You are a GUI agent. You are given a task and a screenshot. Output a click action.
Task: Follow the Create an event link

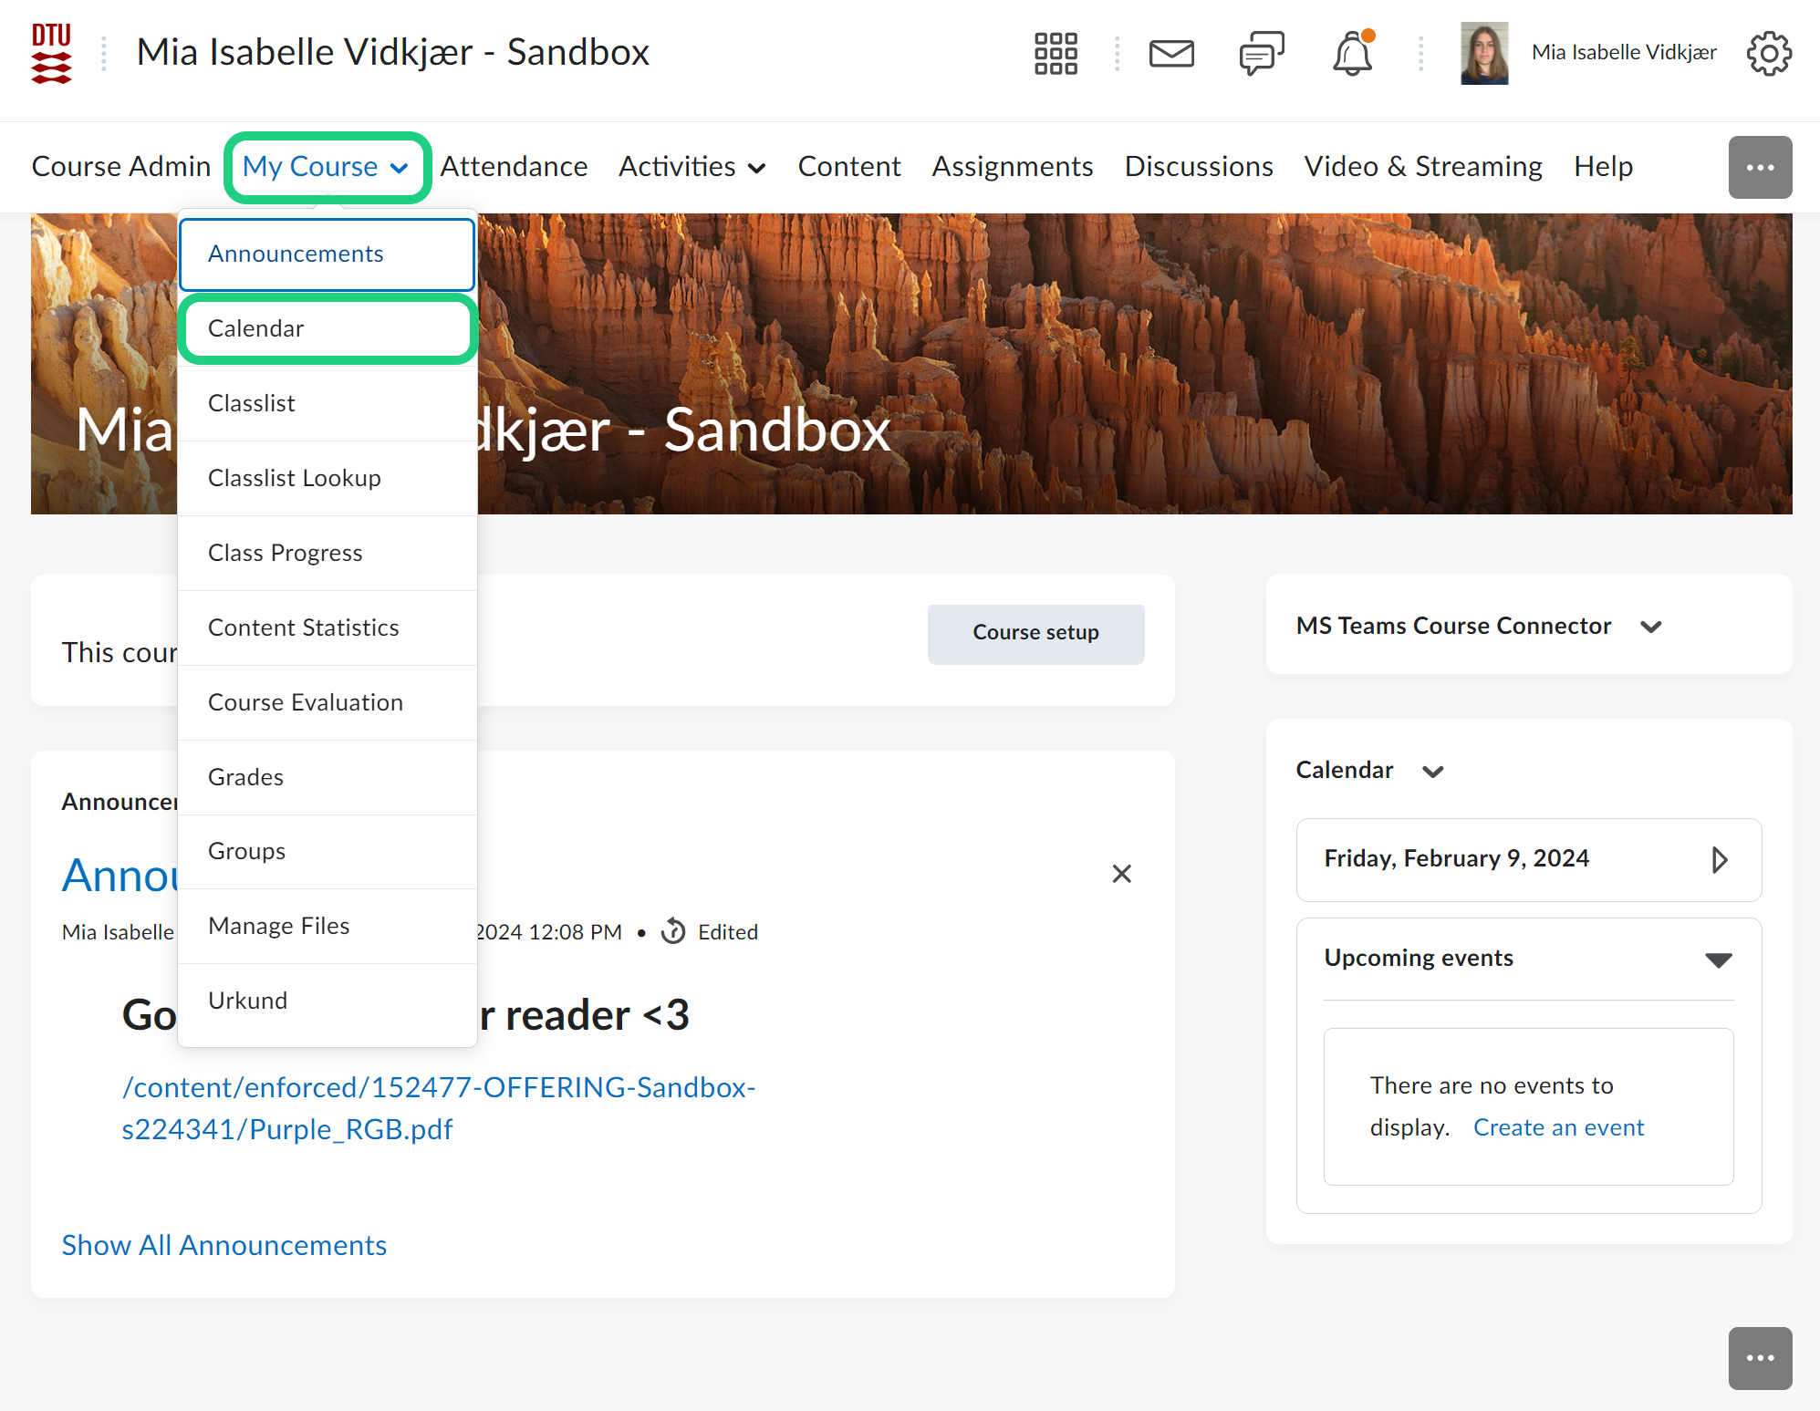coord(1558,1127)
